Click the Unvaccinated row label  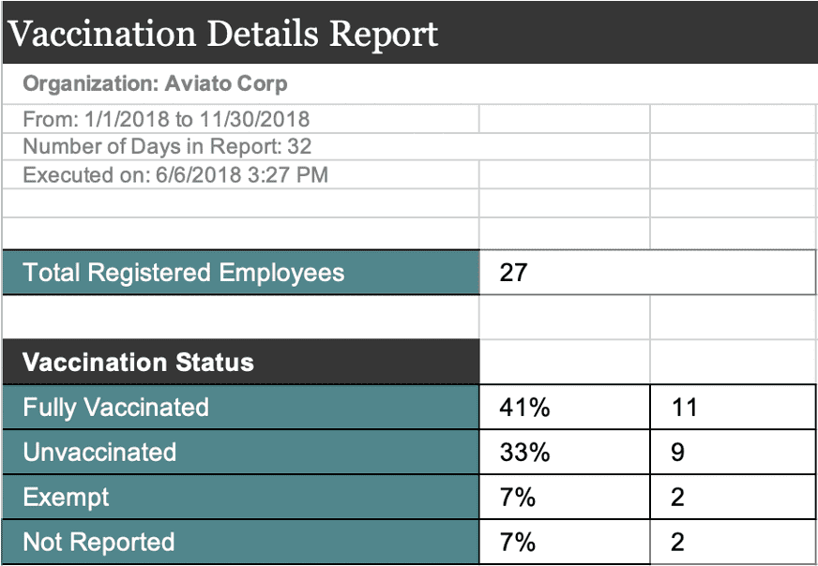click(x=240, y=452)
